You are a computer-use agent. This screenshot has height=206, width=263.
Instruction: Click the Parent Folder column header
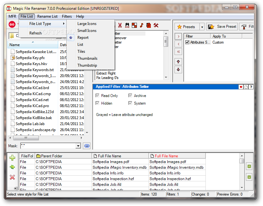click(64, 156)
